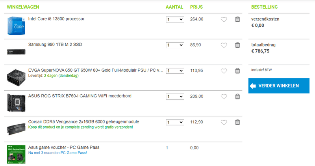
Task: Open the Corsair DDR5 Vengeance product link
Action: [83, 122]
